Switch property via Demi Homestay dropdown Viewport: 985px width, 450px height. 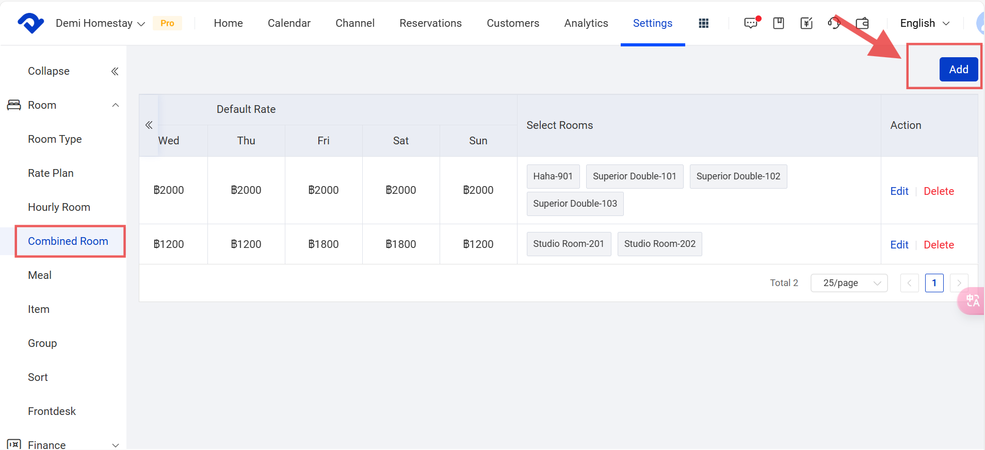point(100,23)
